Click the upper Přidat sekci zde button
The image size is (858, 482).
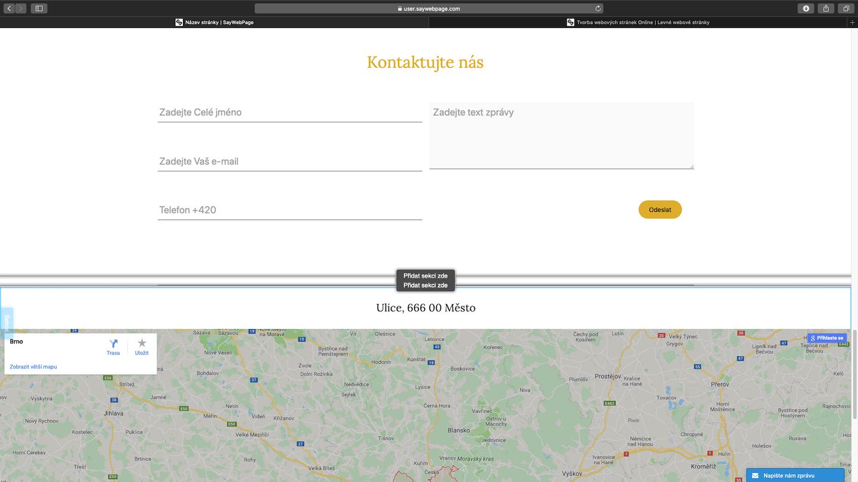coord(425,276)
